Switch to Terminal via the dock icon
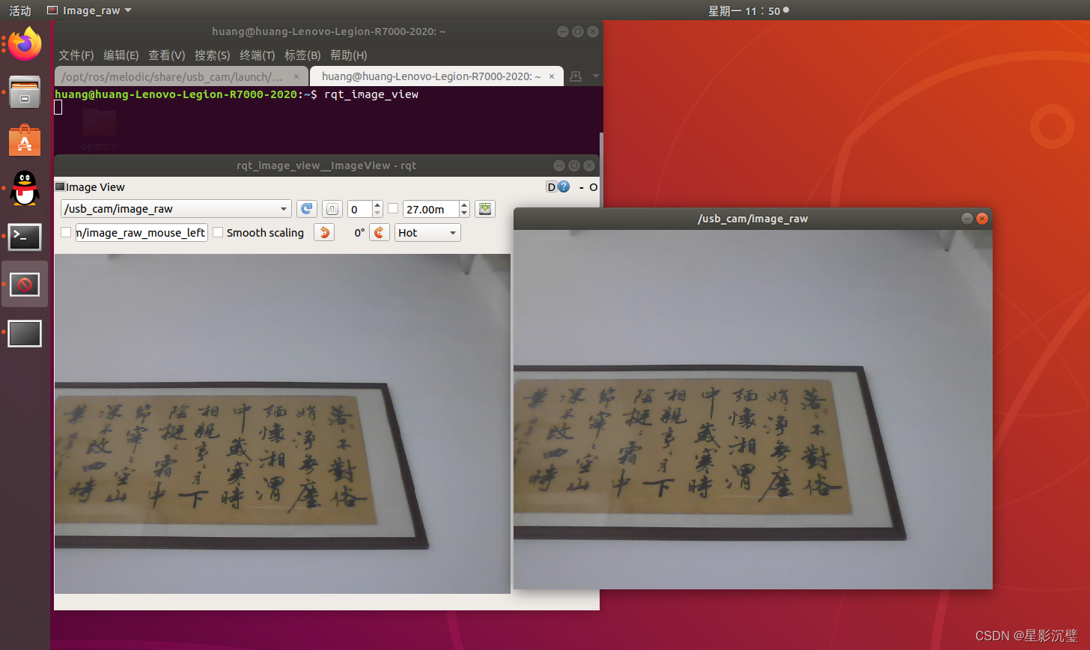 click(x=25, y=237)
